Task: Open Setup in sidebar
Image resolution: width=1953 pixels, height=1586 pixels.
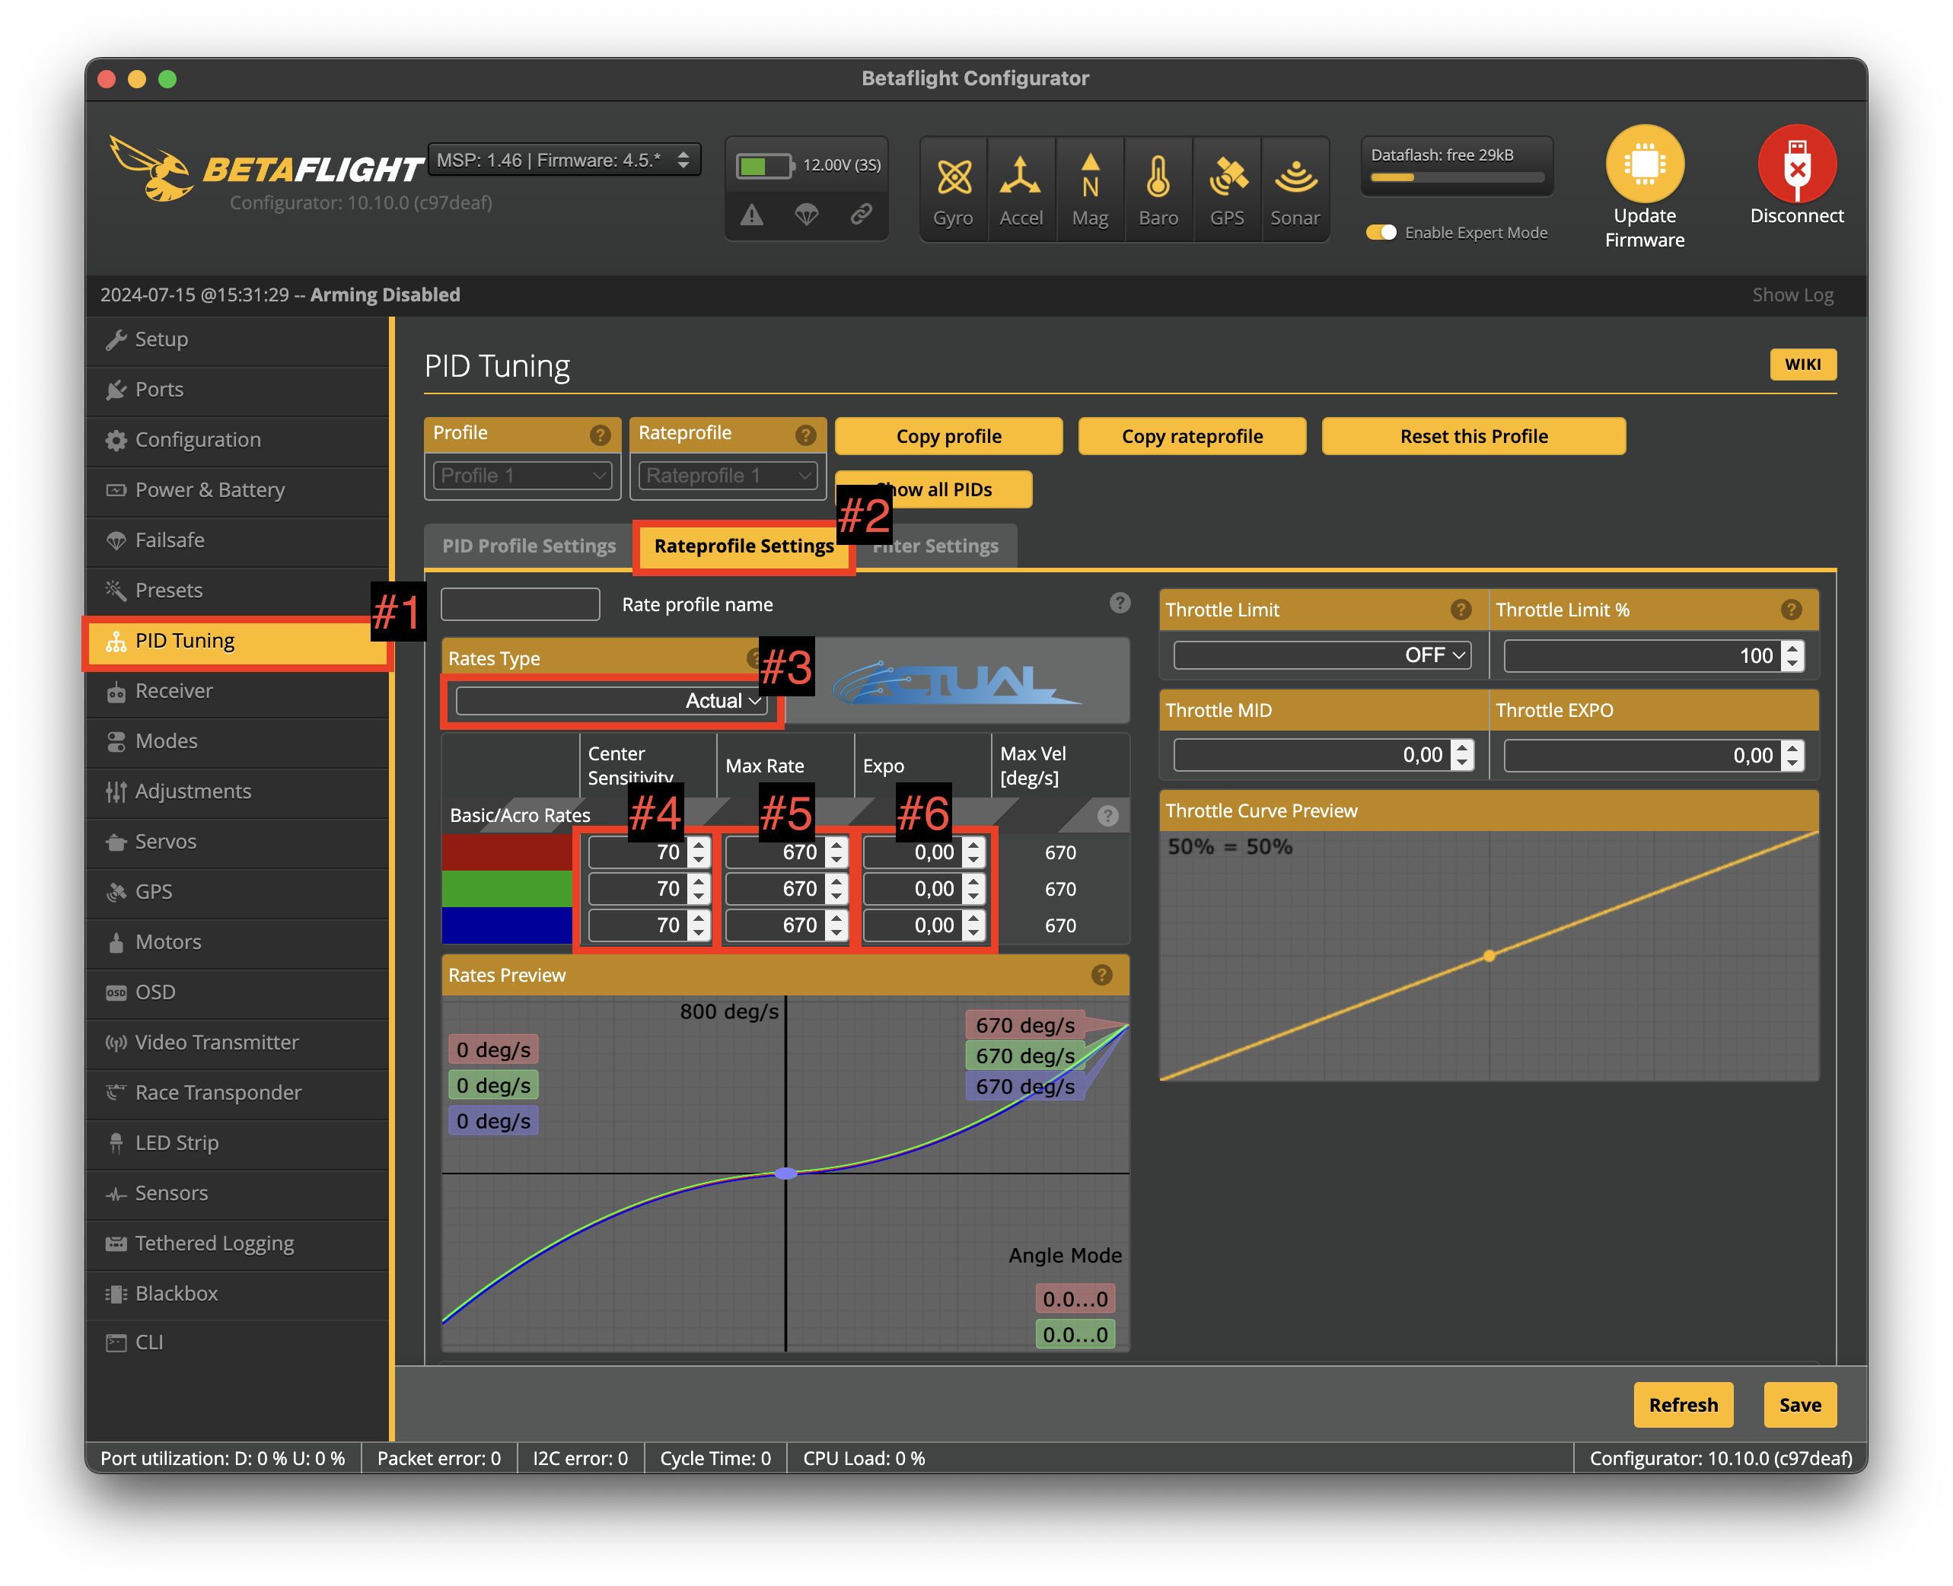Action: pyautogui.click(x=237, y=339)
